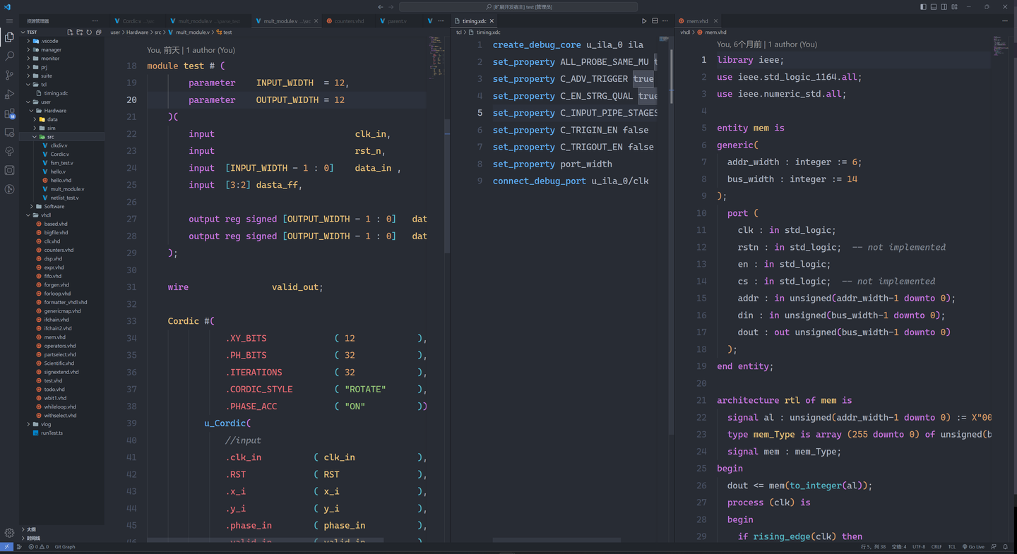Click the Split Editor icon near timing.xdc
Viewport: 1017px width, 554px height.
[x=655, y=20]
